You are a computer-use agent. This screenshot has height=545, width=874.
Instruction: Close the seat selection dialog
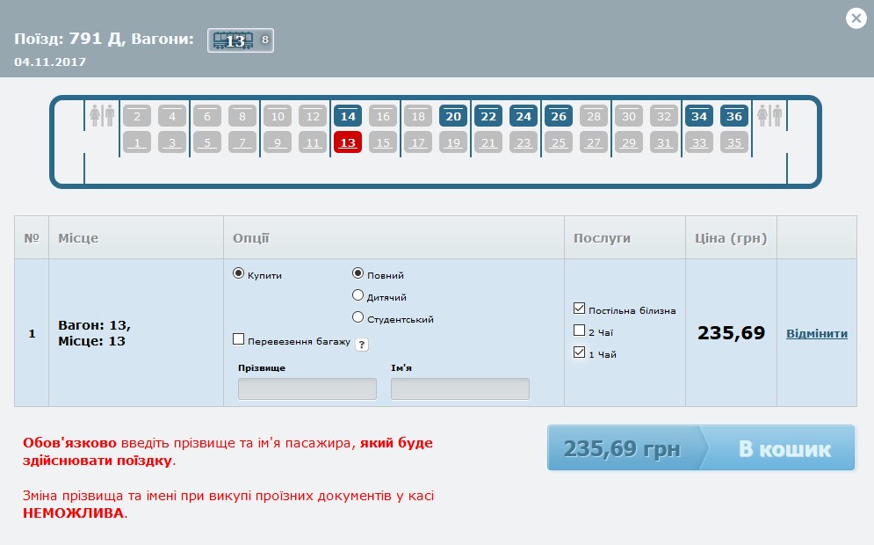(856, 18)
